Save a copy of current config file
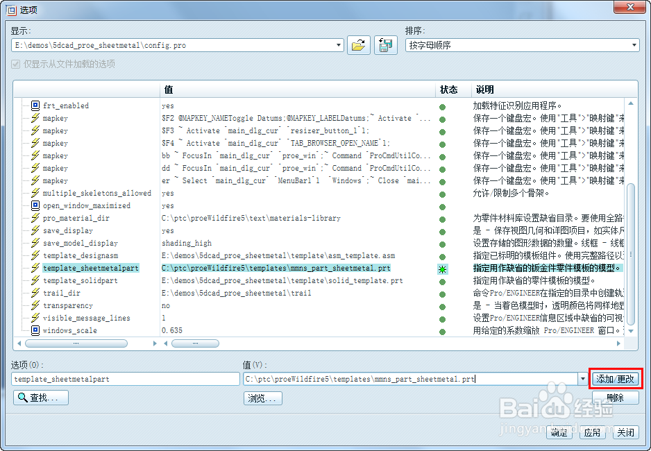This screenshot has width=651, height=451. pyautogui.click(x=386, y=45)
